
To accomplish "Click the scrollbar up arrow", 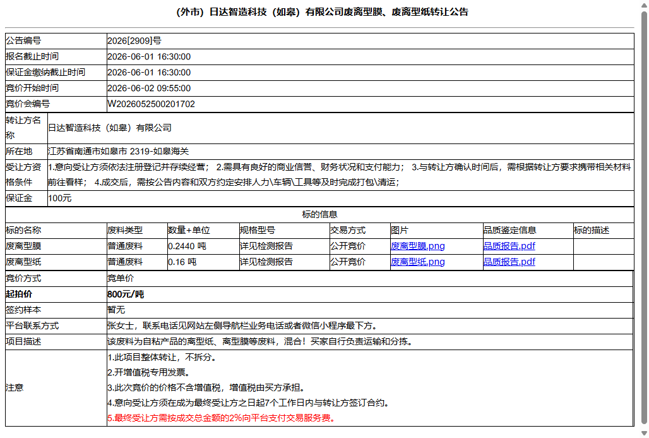I will [x=644, y=5].
